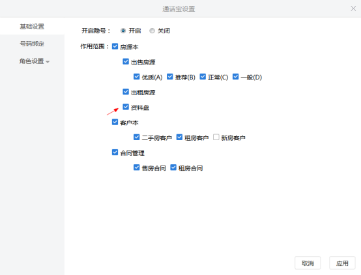Uncheck the 资料盘 checkbox
The width and height of the screenshot is (361, 275).
click(x=126, y=107)
